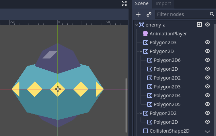Click the Polygon2D2 parent node icon
This screenshot has height=136, width=216.
[146, 113]
